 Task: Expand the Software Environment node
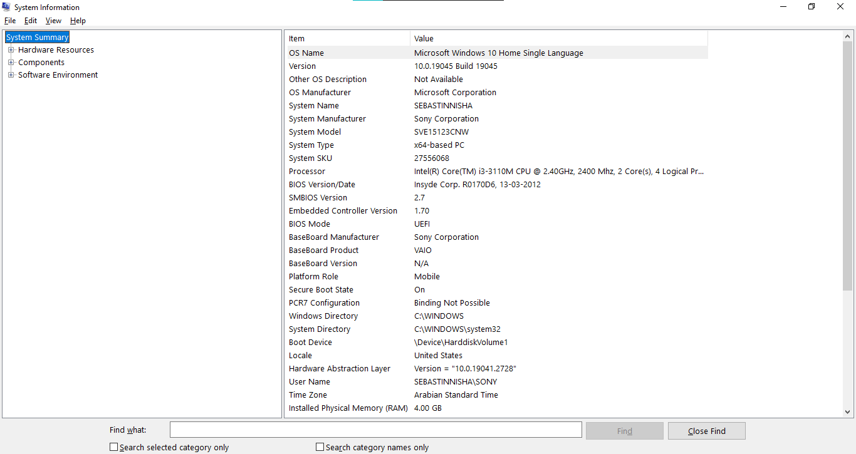pyautogui.click(x=11, y=75)
